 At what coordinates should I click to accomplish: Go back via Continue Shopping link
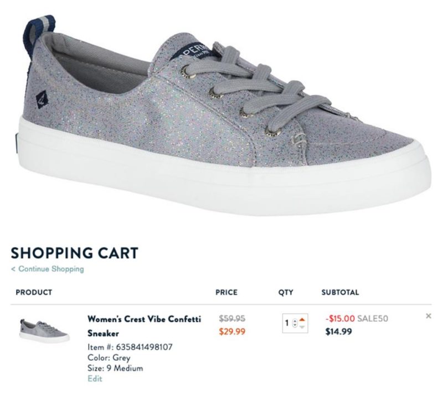(x=48, y=269)
